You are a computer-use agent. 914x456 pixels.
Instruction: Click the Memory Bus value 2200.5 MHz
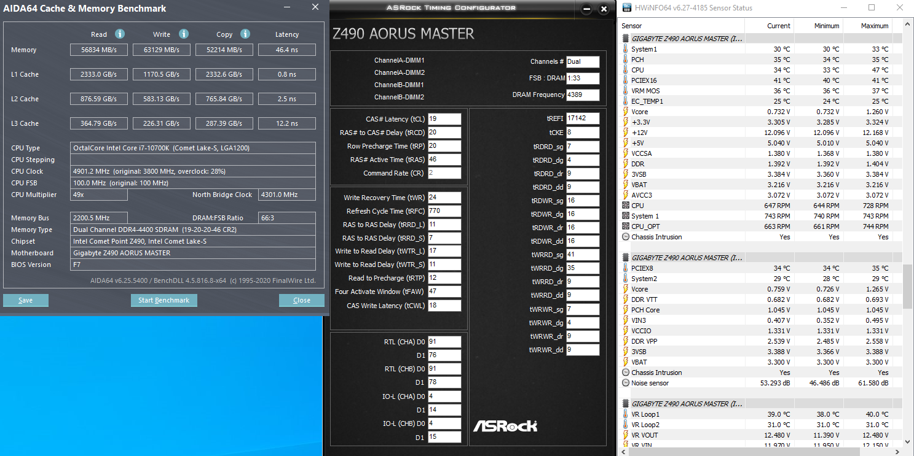(x=99, y=218)
